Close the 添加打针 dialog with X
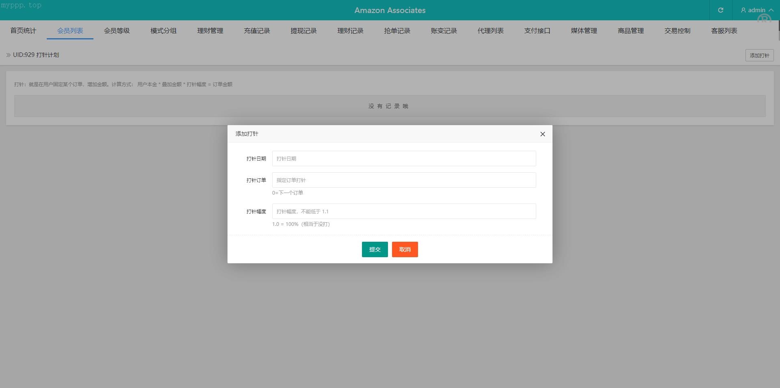 [x=542, y=134]
